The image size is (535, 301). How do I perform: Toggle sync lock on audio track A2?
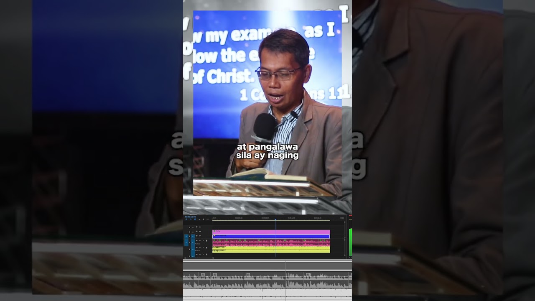point(196,247)
